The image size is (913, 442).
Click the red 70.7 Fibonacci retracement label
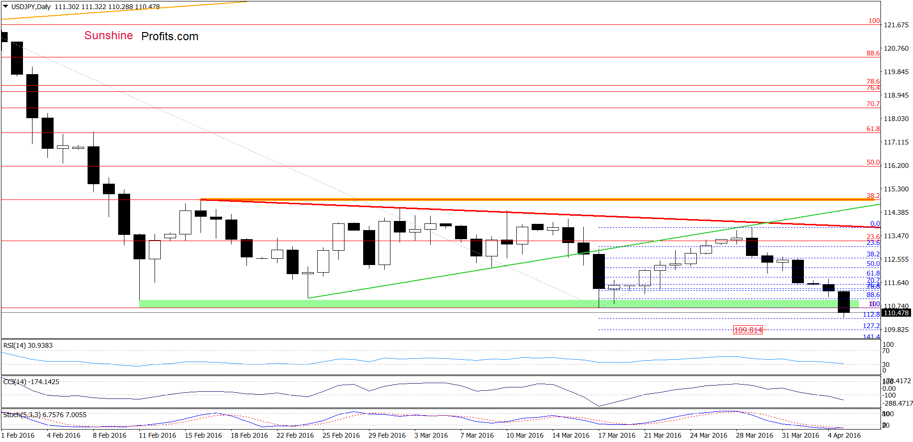(873, 104)
